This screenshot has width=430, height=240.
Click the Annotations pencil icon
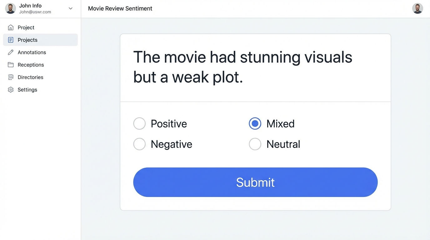click(11, 52)
